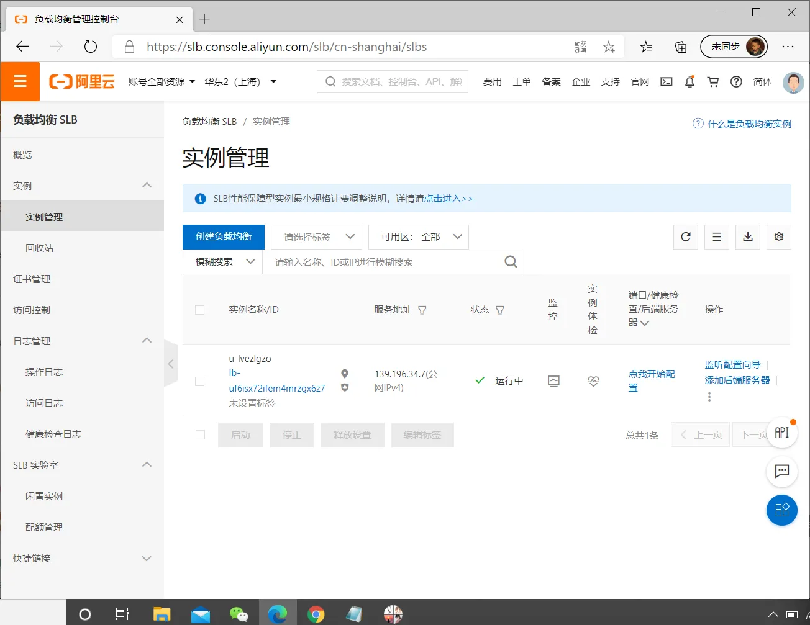Image resolution: width=810 pixels, height=625 pixels.
Task: Click the search magnifier in fuzzy search
Action: pyautogui.click(x=511, y=262)
